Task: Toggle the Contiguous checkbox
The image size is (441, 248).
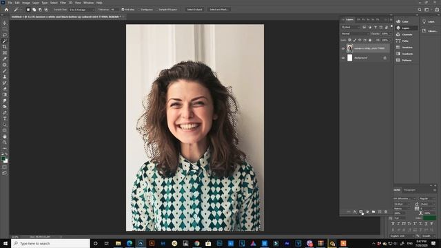Action: pos(139,10)
